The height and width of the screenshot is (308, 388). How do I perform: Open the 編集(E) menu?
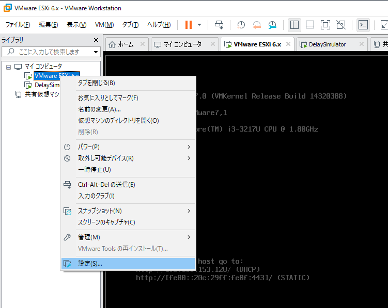pyautogui.click(x=49, y=25)
